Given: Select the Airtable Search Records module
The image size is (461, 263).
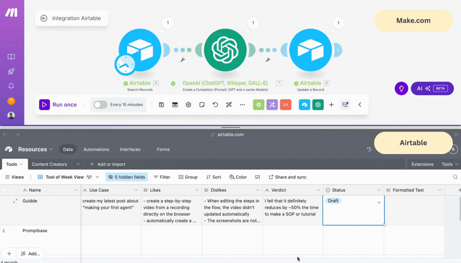Looking at the screenshot, I should tap(140, 50).
